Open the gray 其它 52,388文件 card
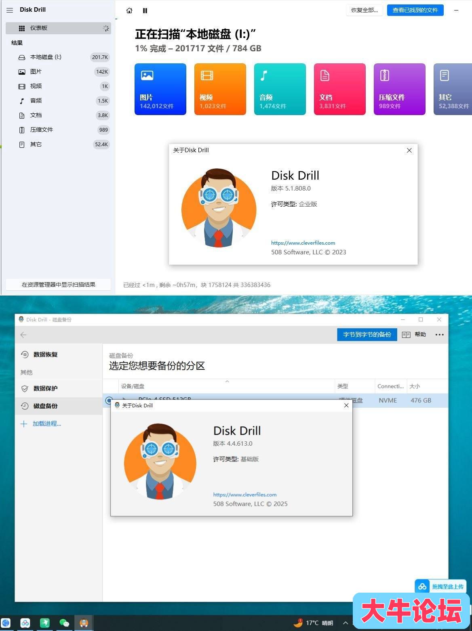The image size is (472, 631). (453, 89)
